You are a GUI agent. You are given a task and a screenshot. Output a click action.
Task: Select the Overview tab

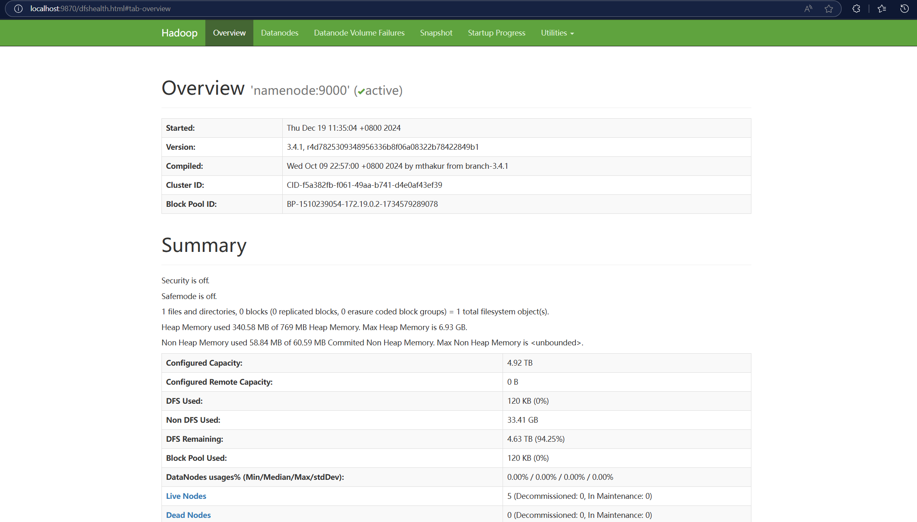click(229, 33)
